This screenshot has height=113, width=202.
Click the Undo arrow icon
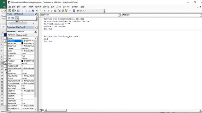point(37,11)
